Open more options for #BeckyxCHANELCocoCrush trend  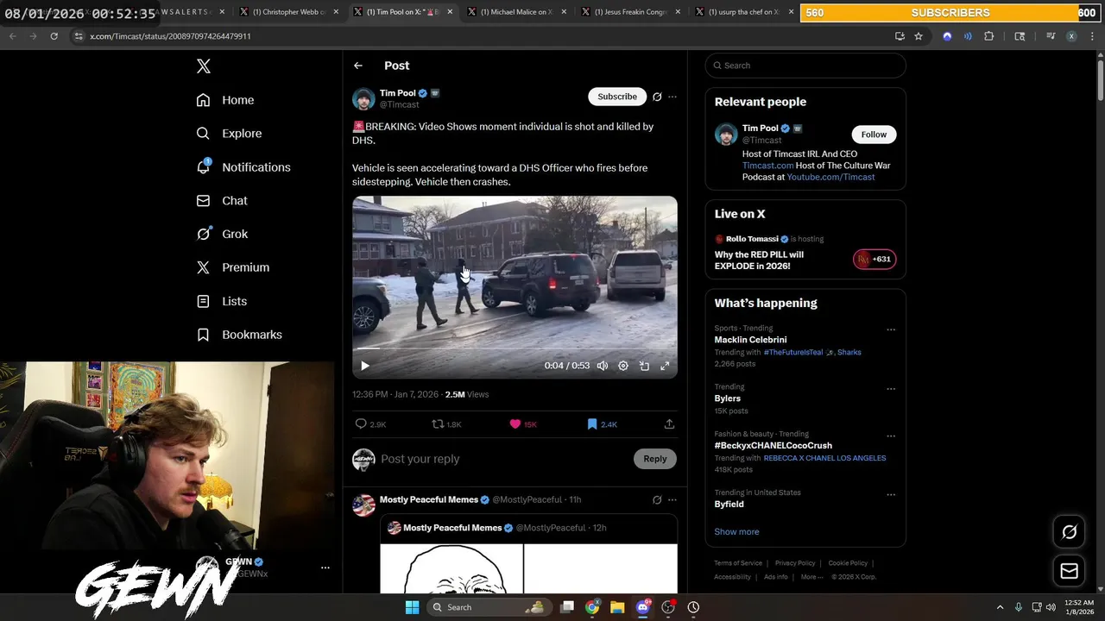point(891,436)
